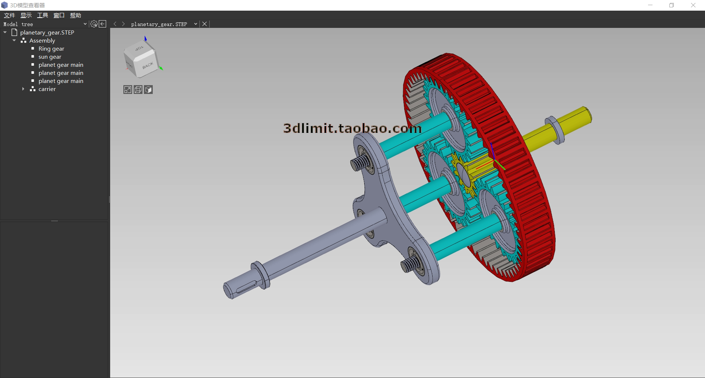The image size is (705, 378).
Task: Open the model tree settings gear
Action: tap(94, 24)
